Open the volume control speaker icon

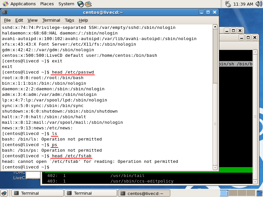[x=258, y=4]
